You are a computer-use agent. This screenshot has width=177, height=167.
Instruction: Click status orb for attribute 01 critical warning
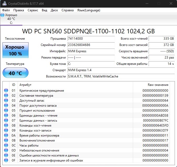coord(6,91)
